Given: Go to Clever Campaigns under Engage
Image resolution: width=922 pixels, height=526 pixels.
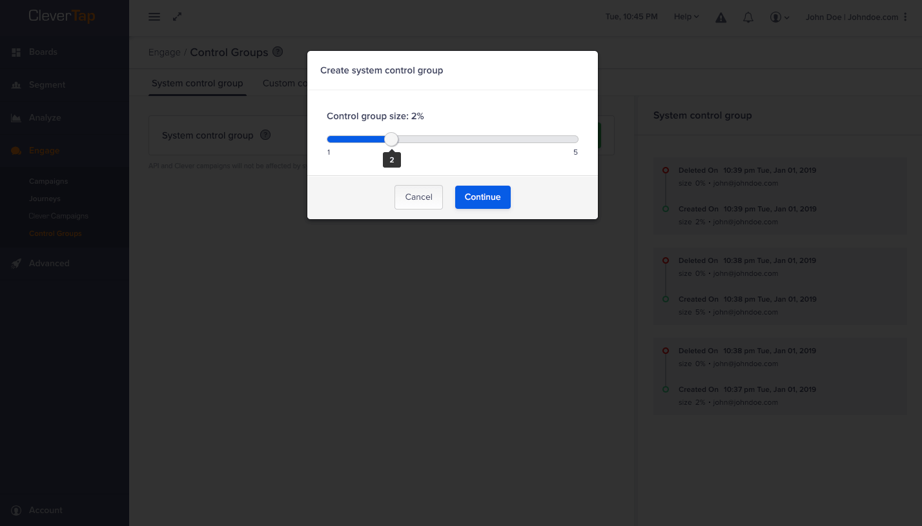Looking at the screenshot, I should [59, 217].
